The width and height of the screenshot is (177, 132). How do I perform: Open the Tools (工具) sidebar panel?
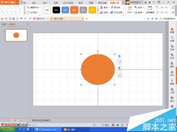pyautogui.click(x=172, y=91)
